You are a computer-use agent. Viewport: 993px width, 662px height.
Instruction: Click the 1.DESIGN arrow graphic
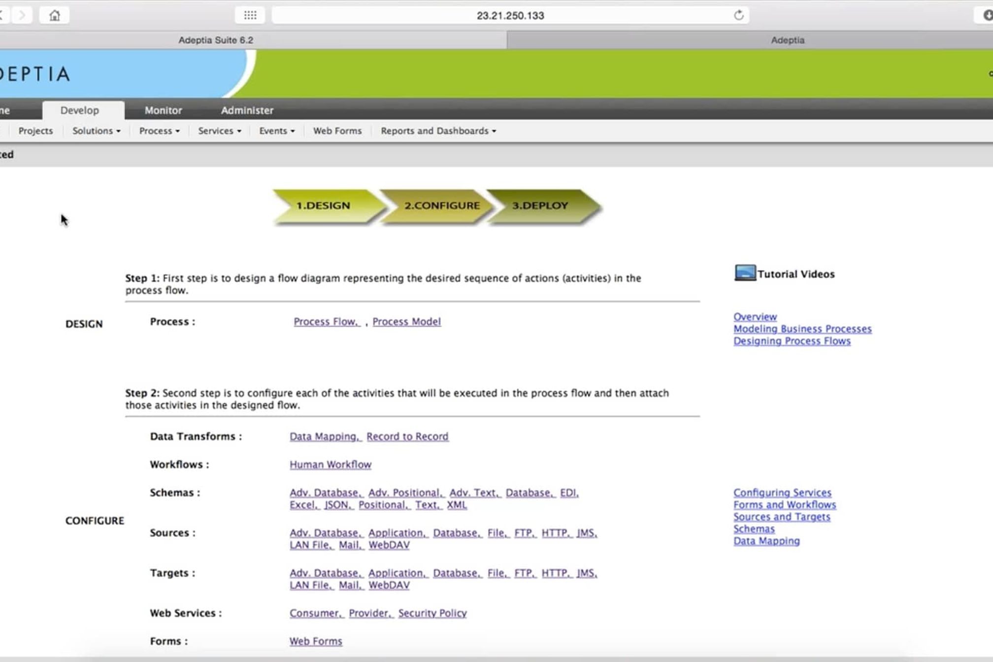click(323, 206)
